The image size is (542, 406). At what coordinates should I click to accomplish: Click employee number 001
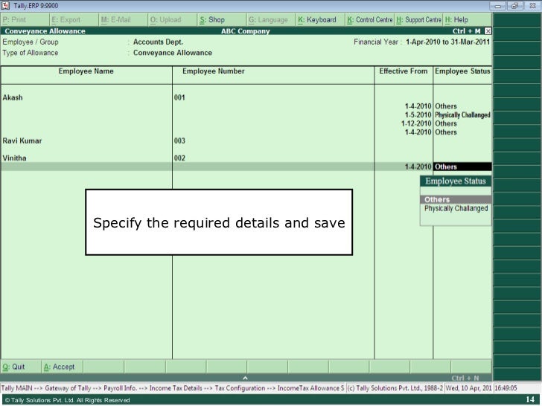click(179, 97)
